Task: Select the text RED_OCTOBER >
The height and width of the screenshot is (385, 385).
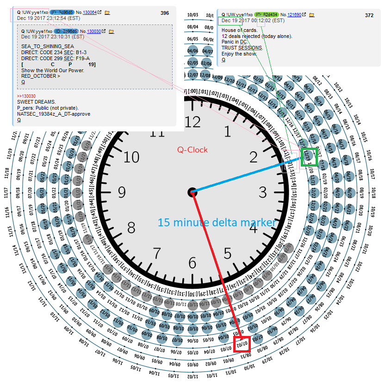Action: pyautogui.click(x=41, y=76)
